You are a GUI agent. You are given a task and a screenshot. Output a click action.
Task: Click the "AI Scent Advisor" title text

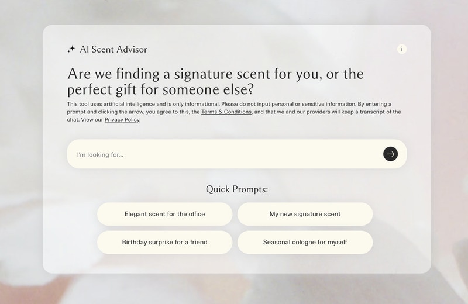pyautogui.click(x=113, y=50)
